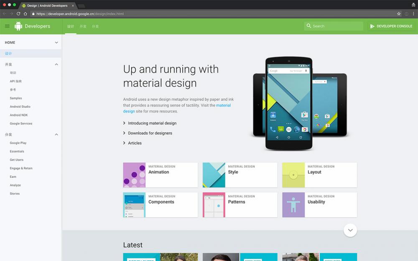Click the Animation card title
The height and width of the screenshot is (261, 418).
[158, 172]
